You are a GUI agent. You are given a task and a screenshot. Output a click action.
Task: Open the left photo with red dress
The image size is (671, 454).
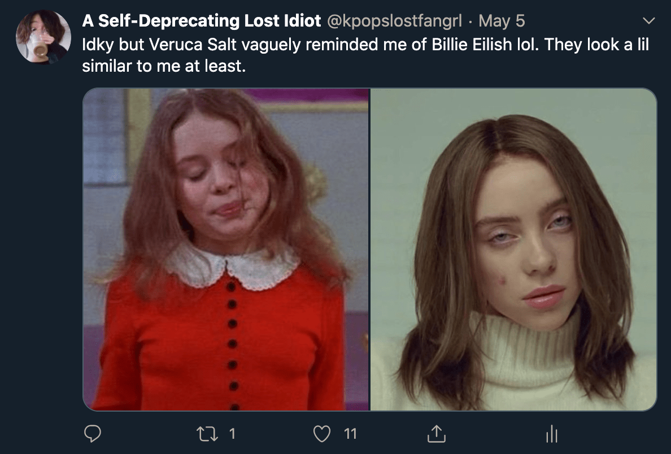coord(226,249)
